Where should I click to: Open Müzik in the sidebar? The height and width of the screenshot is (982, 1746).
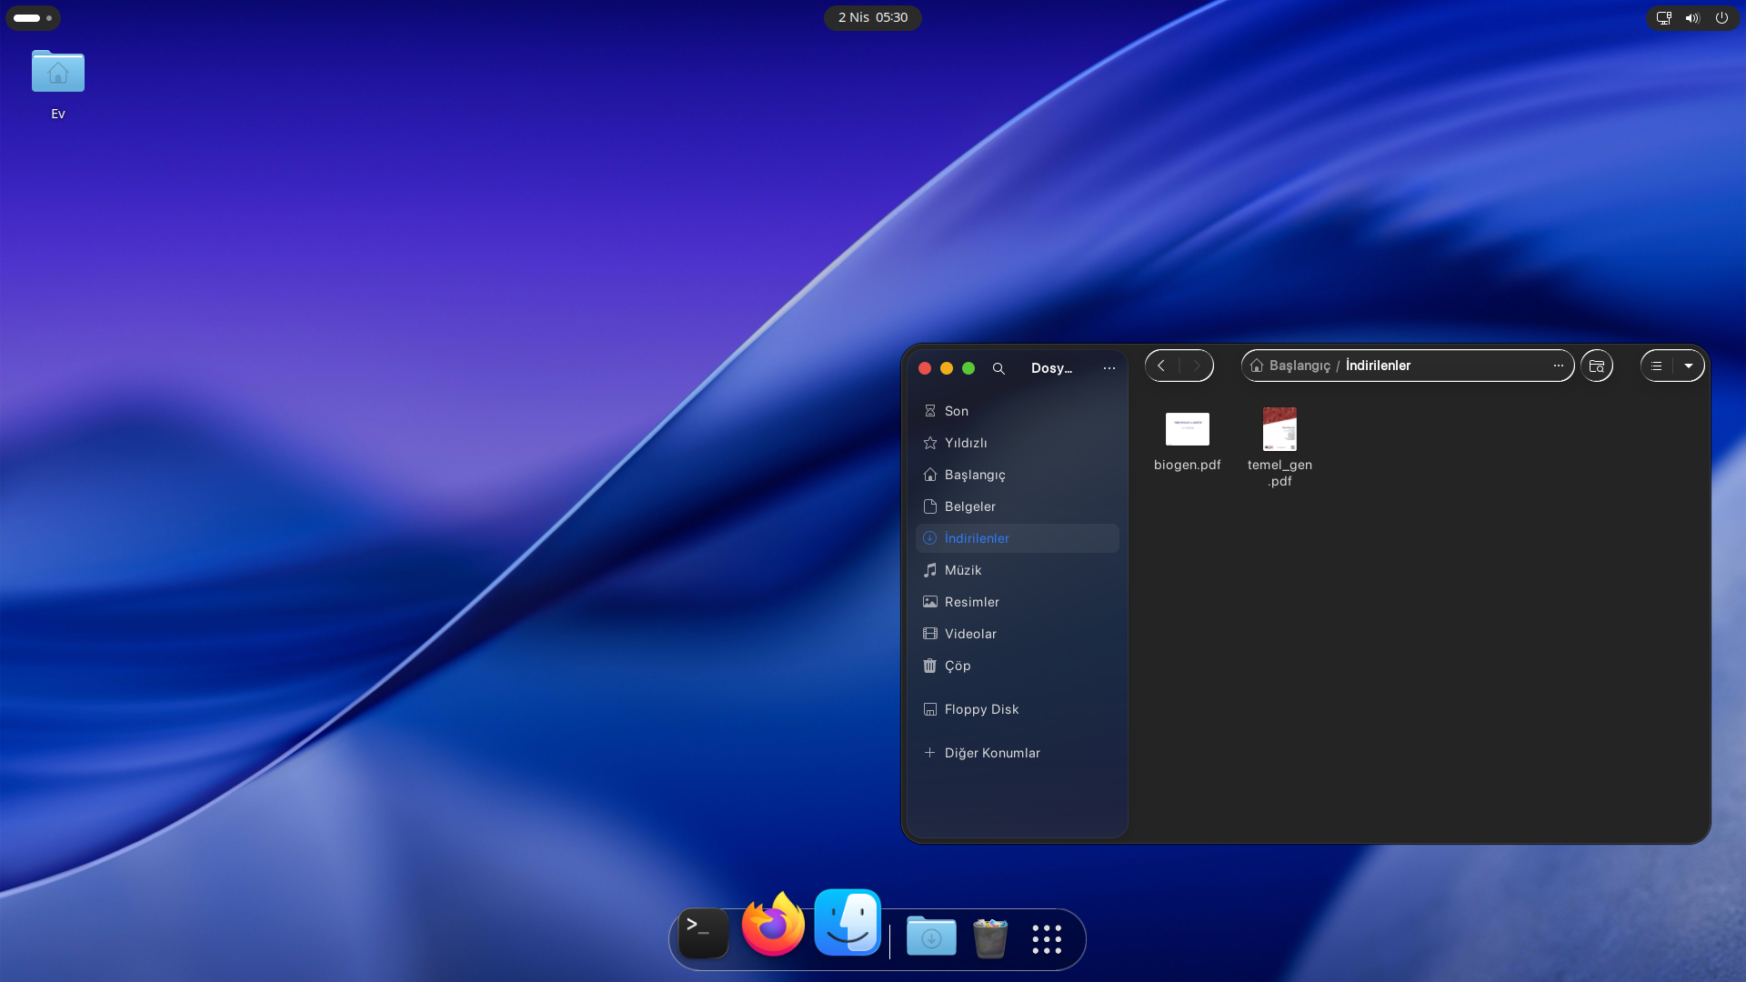pyautogui.click(x=1017, y=570)
